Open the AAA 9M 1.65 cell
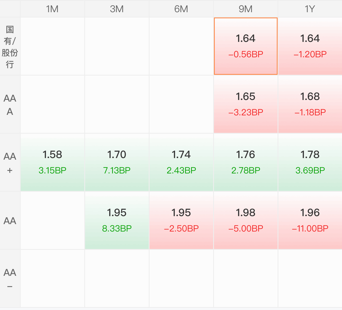 click(x=245, y=104)
